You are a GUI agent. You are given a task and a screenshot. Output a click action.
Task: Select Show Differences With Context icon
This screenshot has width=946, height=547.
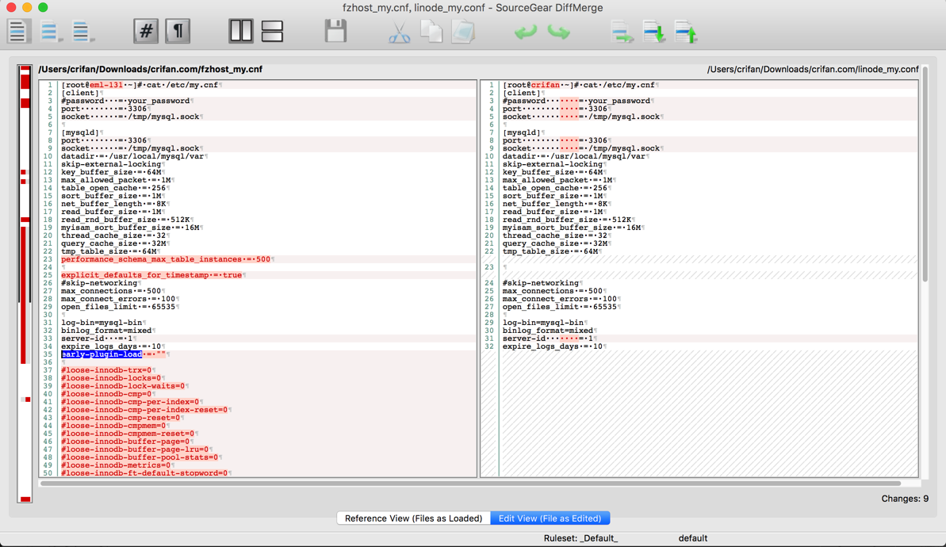tap(82, 31)
